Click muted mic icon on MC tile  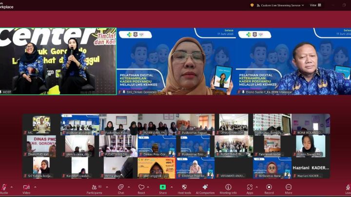tap(25, 133)
